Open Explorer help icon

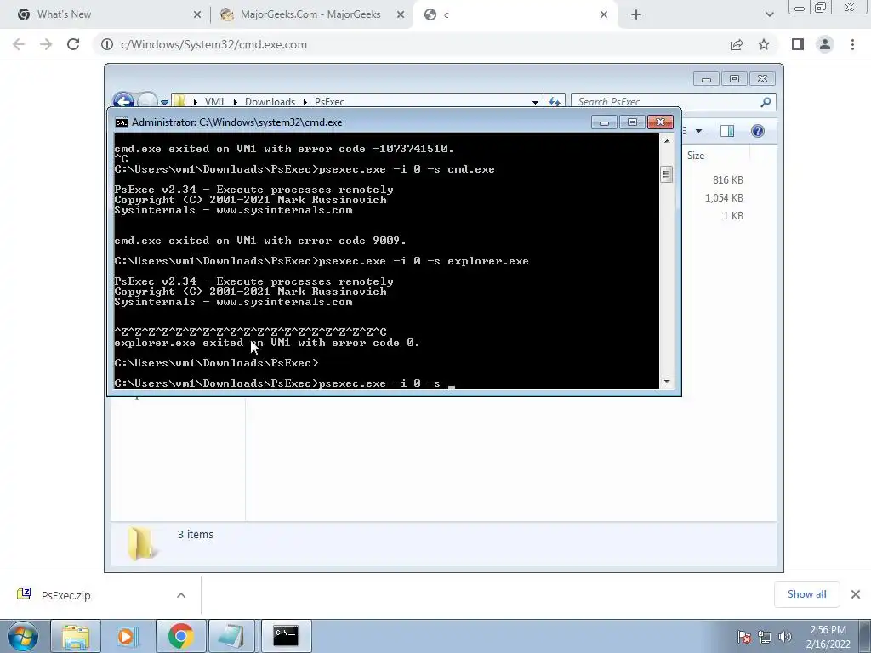(758, 131)
